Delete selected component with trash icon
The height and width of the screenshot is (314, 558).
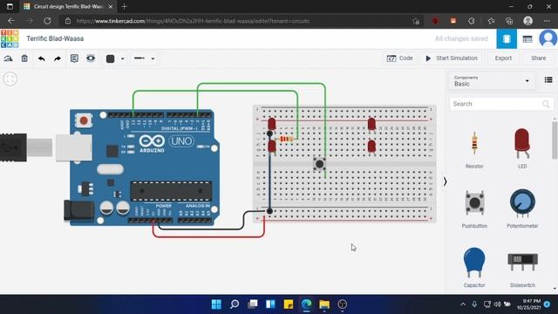[24, 58]
